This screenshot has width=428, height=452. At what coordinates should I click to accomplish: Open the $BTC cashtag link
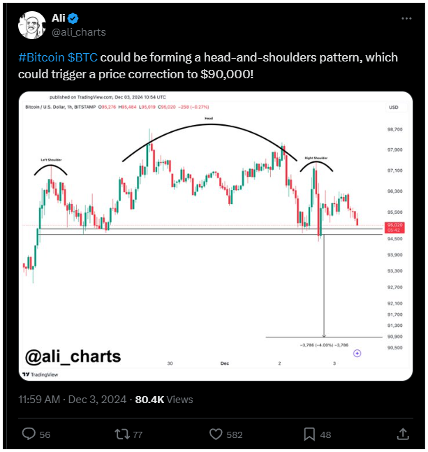click(82, 57)
